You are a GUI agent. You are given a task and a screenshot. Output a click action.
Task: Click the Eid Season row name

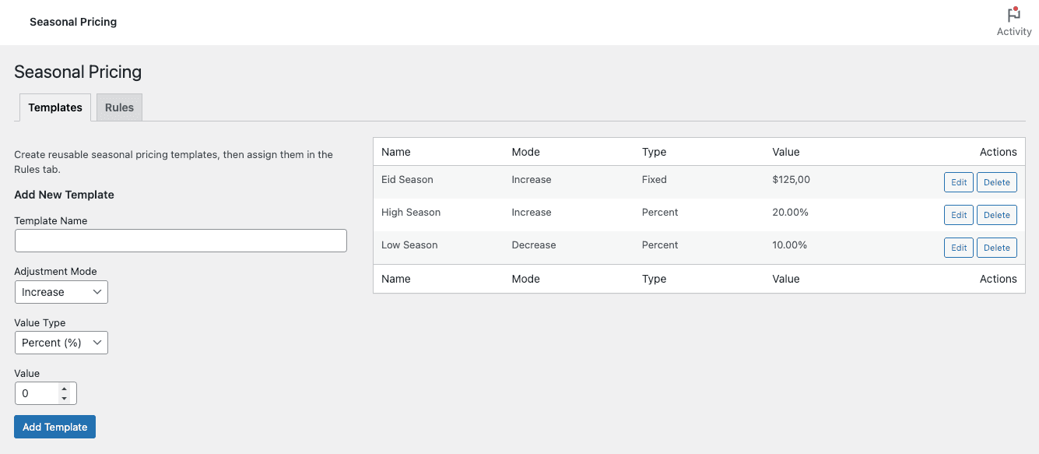coord(407,180)
